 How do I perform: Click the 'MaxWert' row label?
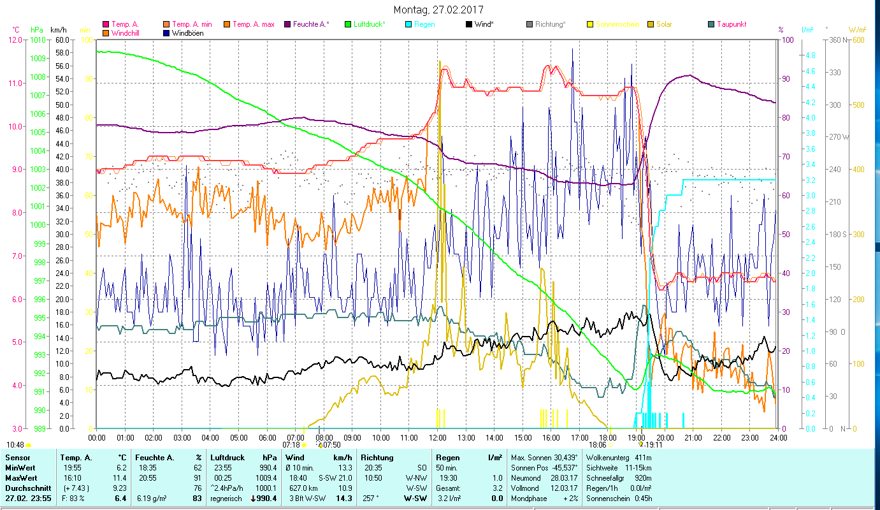(21, 478)
